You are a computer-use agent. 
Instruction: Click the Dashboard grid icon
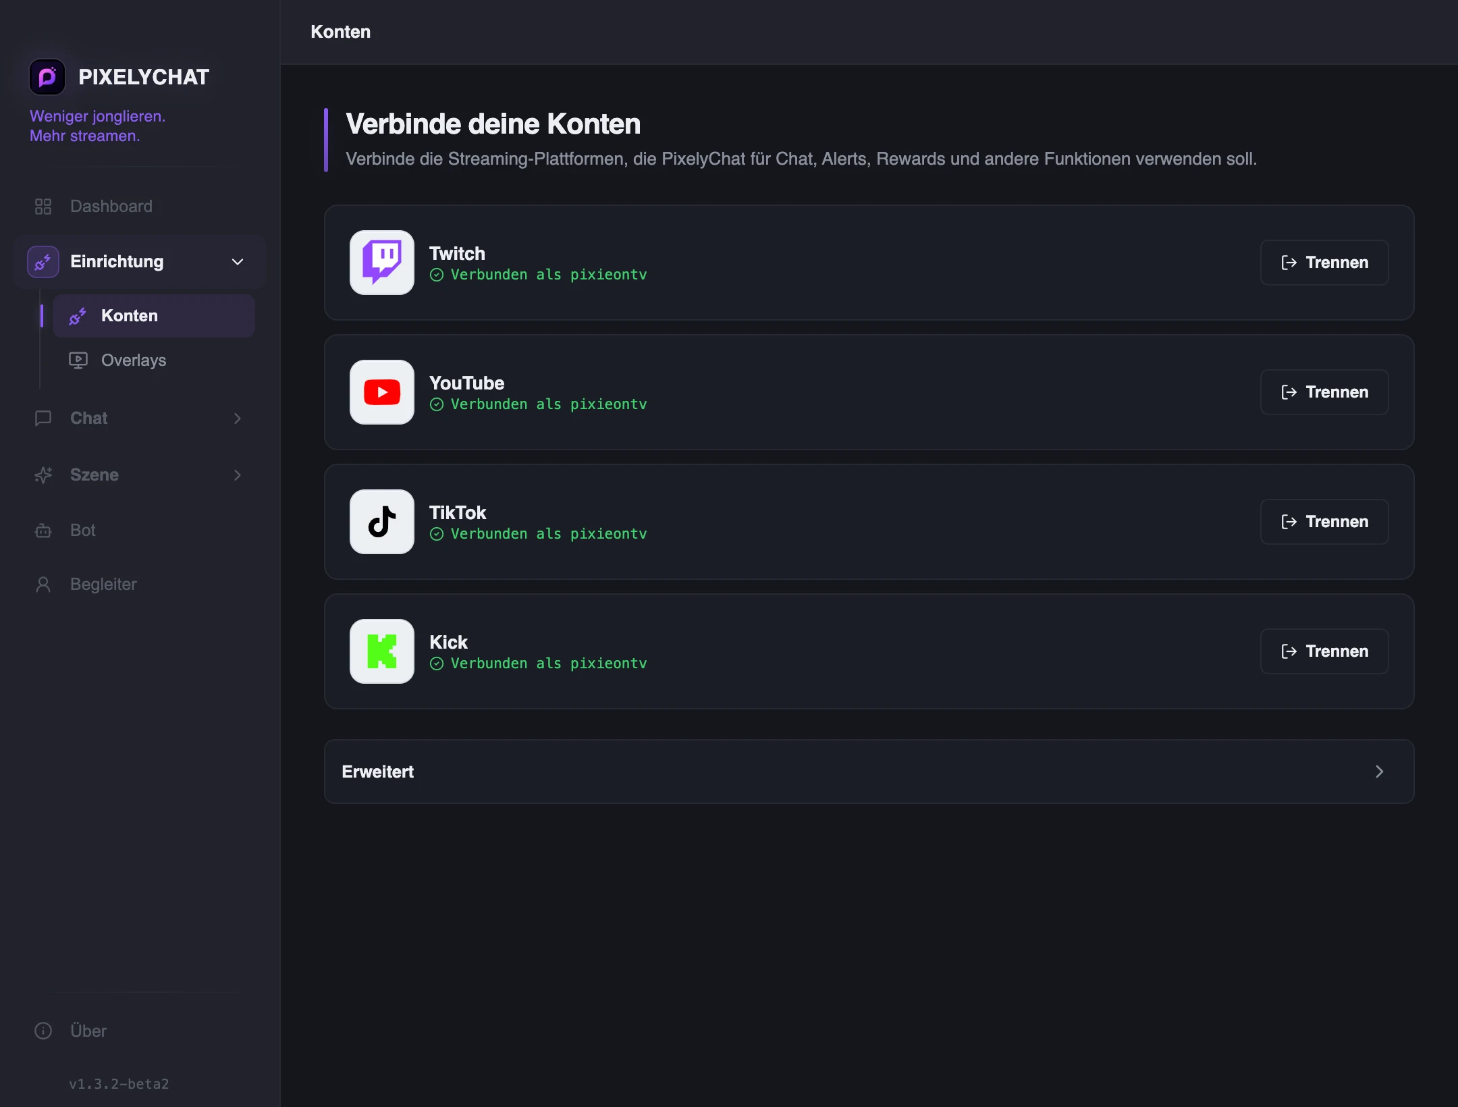[43, 207]
